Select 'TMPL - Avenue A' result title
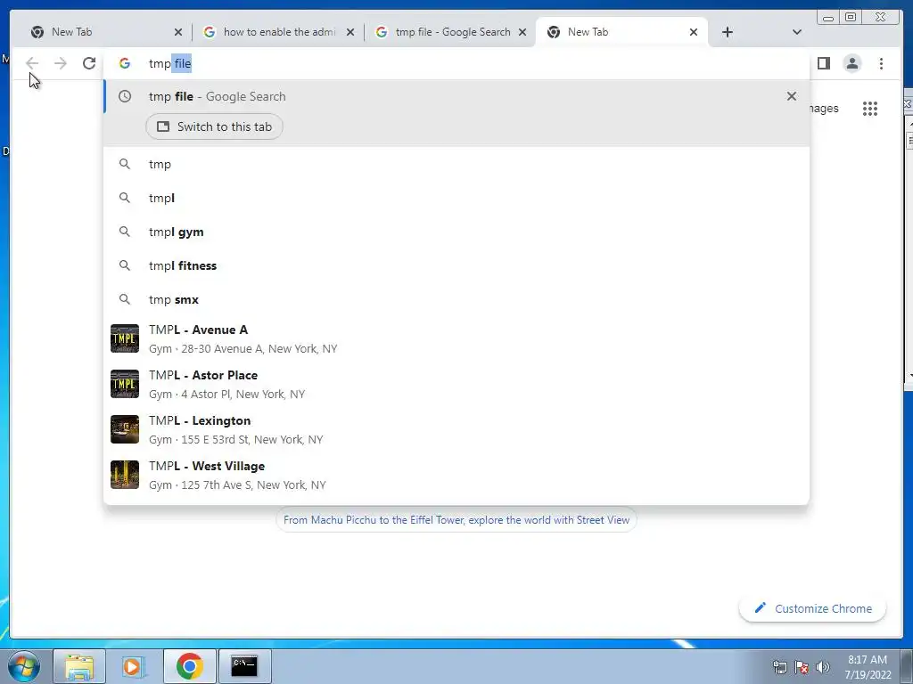 pyautogui.click(x=199, y=330)
